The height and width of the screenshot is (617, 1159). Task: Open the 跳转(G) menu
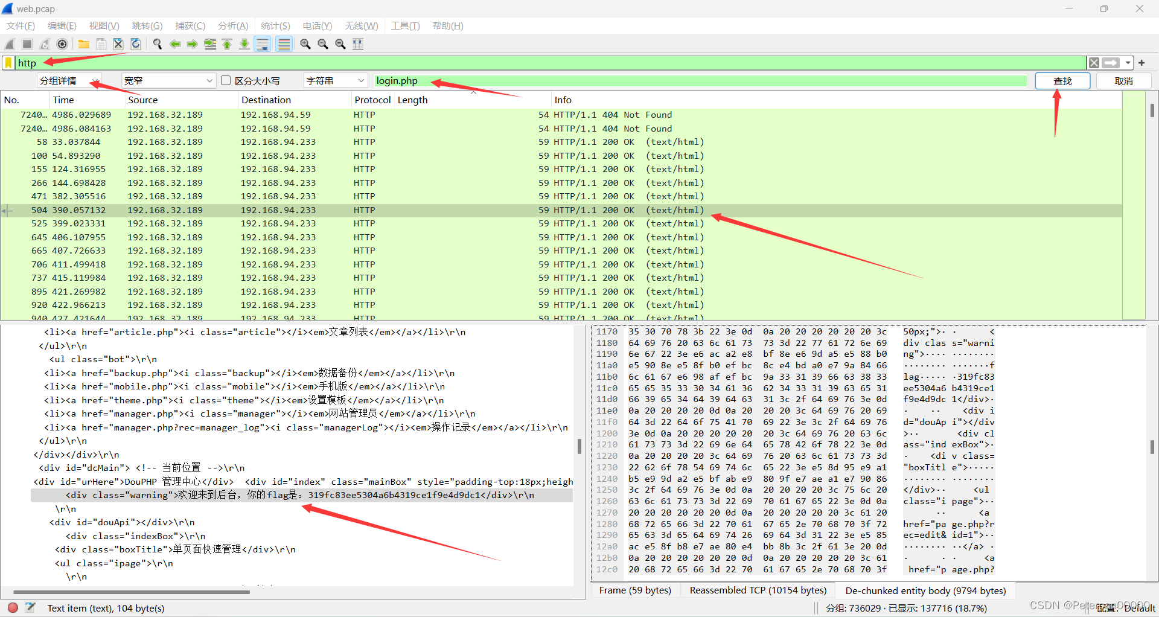[147, 26]
